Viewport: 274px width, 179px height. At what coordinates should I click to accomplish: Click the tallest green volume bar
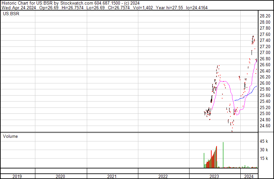coord(223,155)
